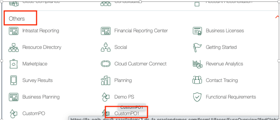Open the Functional Requirements link
The height and width of the screenshot is (120, 280).
pos(231,97)
